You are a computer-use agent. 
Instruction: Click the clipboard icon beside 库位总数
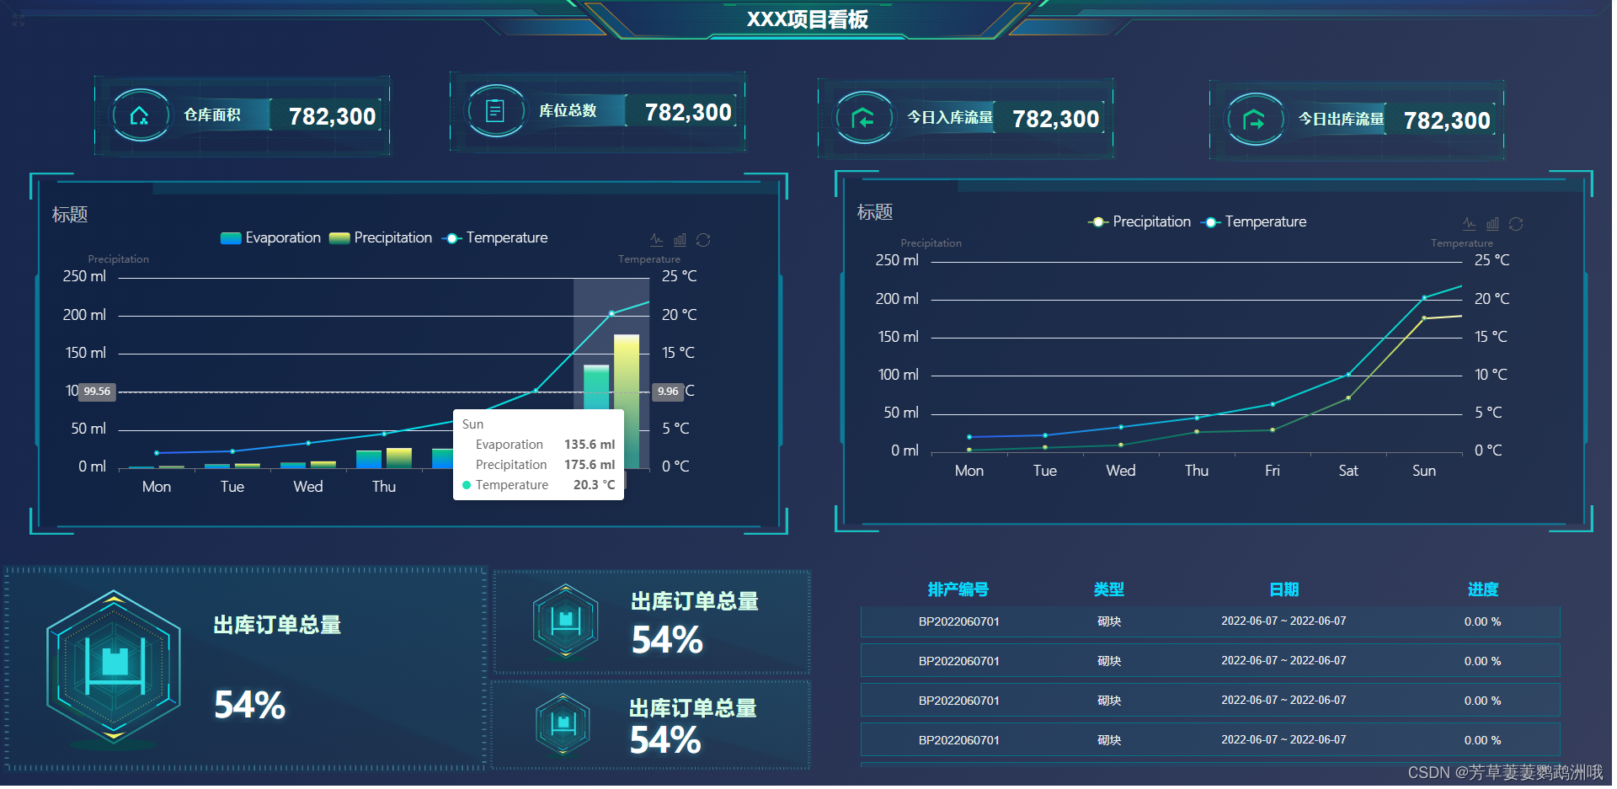coord(495,110)
